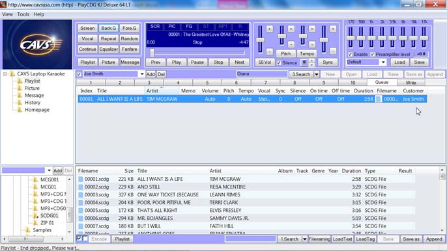Viewport: 447px width, 251px height.
Task: Collapse the CAVS Laptop Karaoke tree node
Action: tap(5, 74)
